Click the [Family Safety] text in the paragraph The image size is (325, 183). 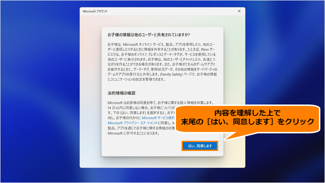(171, 74)
